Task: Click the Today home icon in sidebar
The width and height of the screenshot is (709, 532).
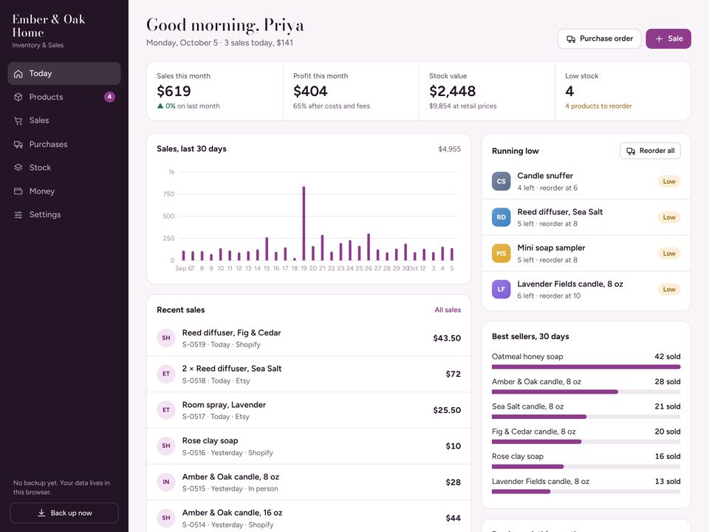Action: pos(18,74)
